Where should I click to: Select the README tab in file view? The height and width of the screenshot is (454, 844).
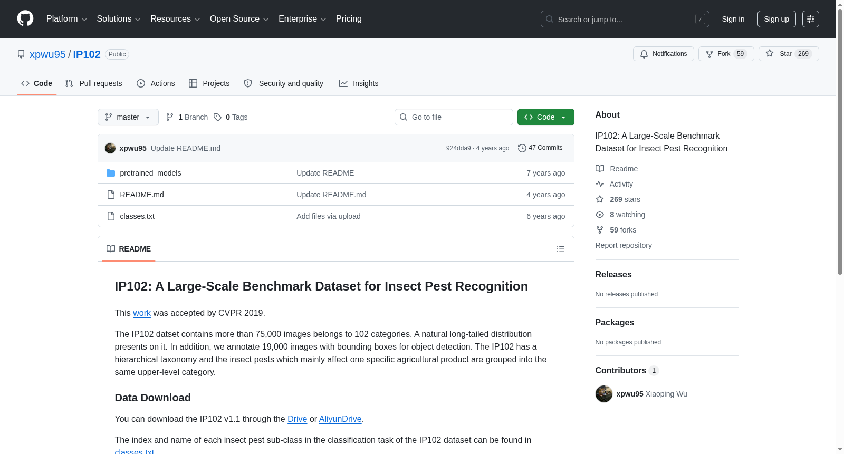click(129, 249)
